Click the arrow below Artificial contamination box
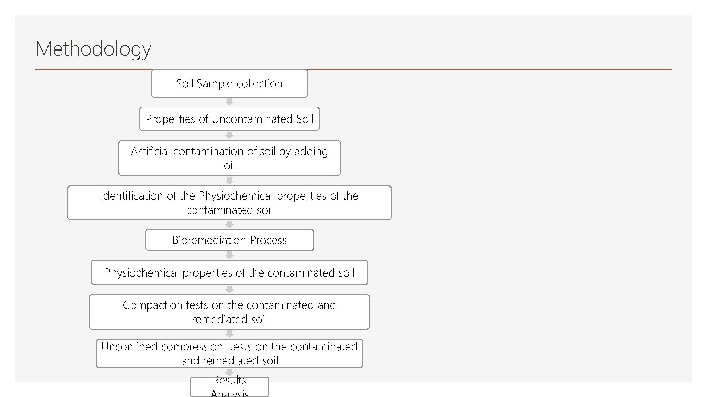This screenshot has width=707, height=397. tap(230, 181)
